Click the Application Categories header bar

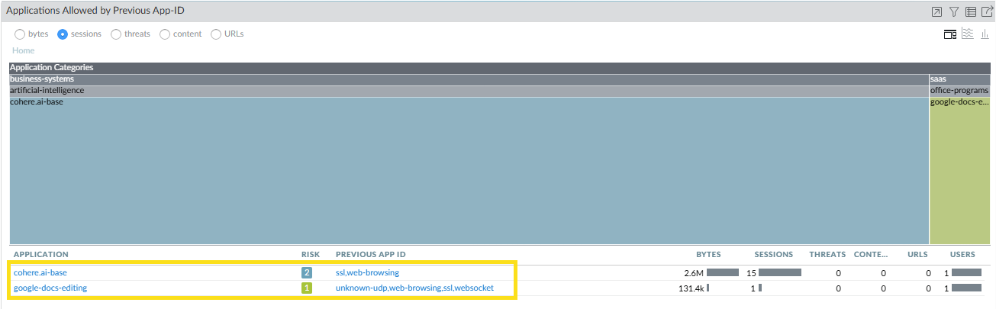tap(498, 68)
